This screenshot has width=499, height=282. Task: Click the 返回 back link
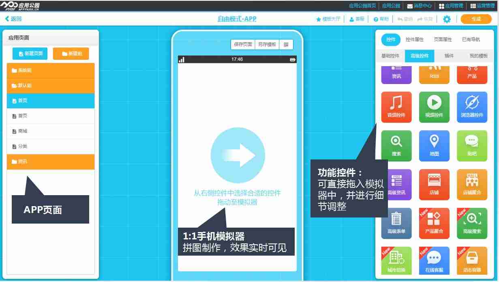[13, 19]
